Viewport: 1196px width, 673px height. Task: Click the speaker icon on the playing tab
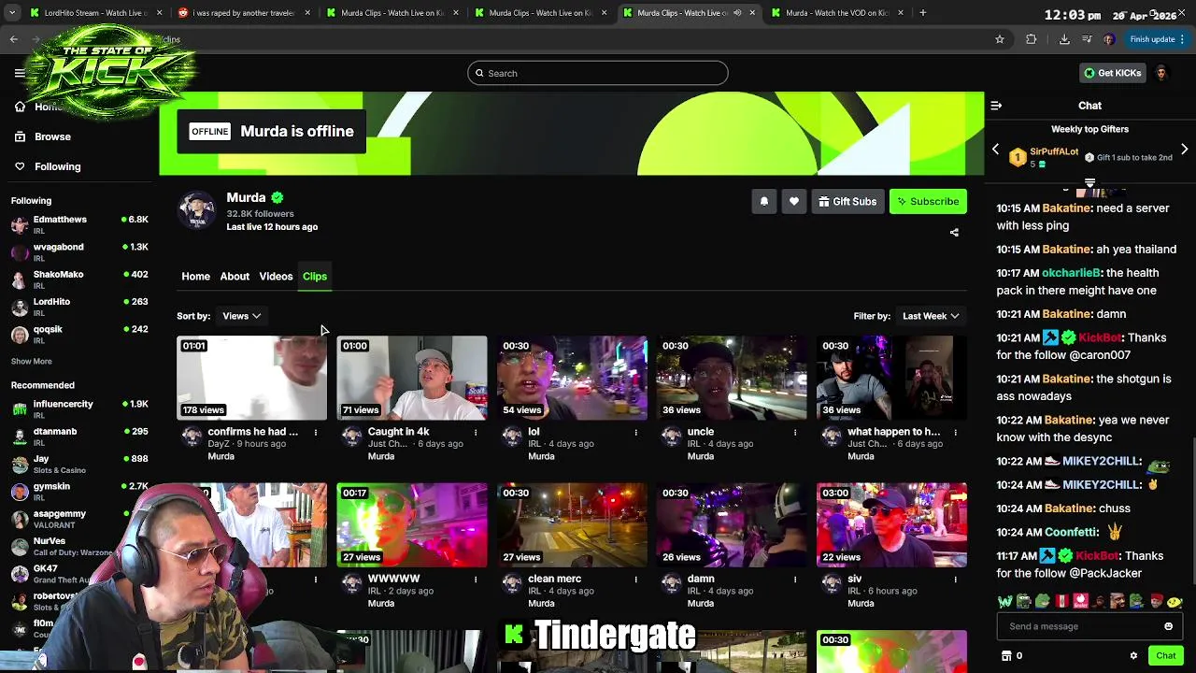point(737,13)
